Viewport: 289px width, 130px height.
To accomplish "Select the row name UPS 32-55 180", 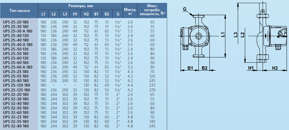I will pyautogui.click(x=16, y=122).
